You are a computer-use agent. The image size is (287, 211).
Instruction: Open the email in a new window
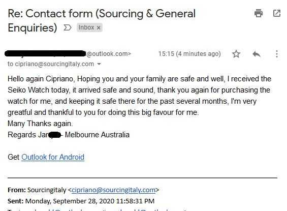click(277, 13)
